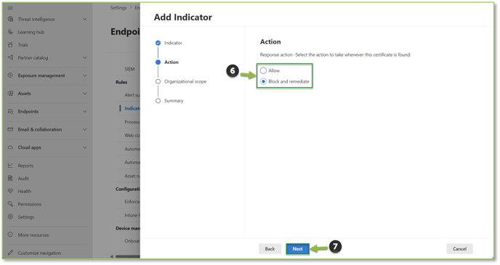Screen dimensions: 500x265
Task: Expand the Threat intelligence chevron
Action: tap(85, 19)
